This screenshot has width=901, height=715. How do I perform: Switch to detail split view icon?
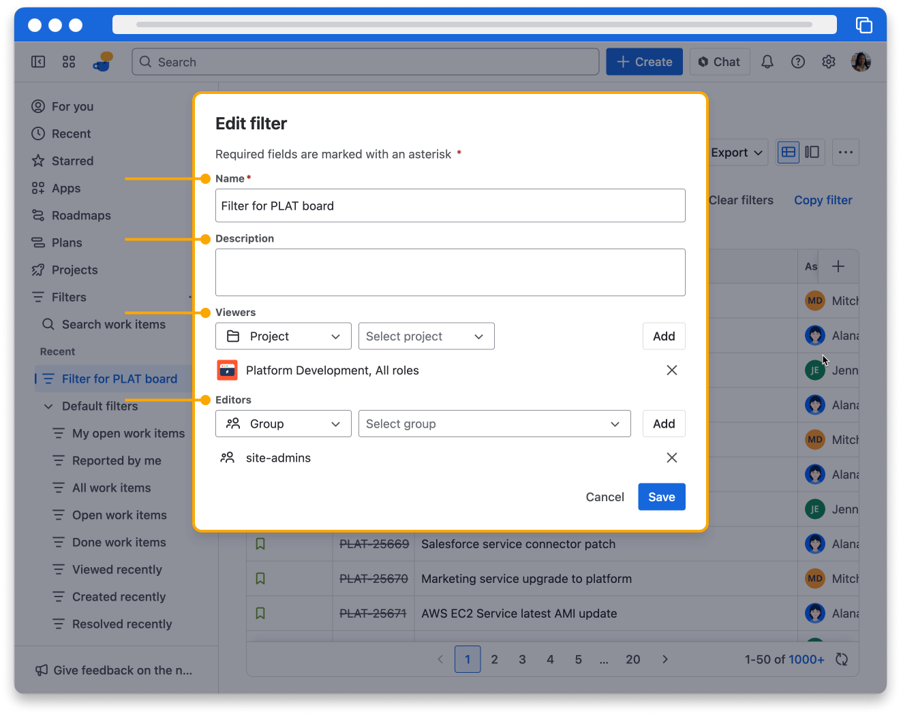(812, 152)
